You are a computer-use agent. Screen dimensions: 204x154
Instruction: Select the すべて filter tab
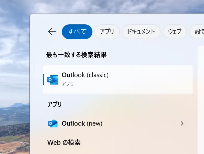click(77, 32)
